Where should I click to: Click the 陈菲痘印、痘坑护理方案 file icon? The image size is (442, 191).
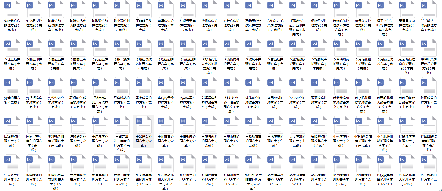56,9
